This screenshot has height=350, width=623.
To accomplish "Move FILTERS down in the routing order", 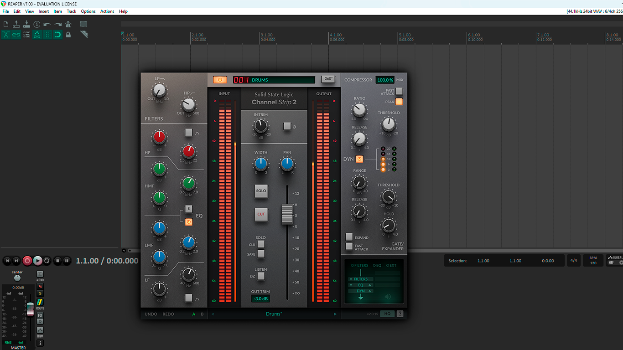I will (351, 279).
